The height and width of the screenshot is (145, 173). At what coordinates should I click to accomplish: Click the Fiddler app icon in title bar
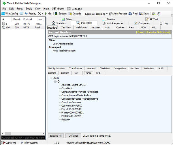[x=4, y=3]
